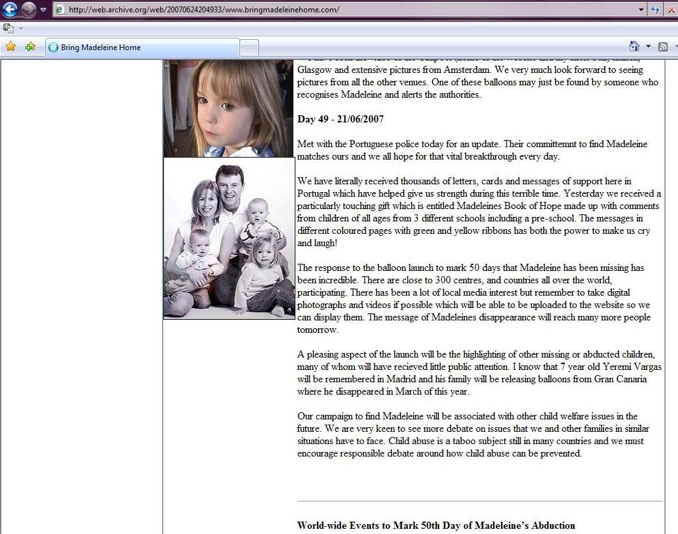Go to the Home page icon
The image size is (678, 534).
coord(634,47)
